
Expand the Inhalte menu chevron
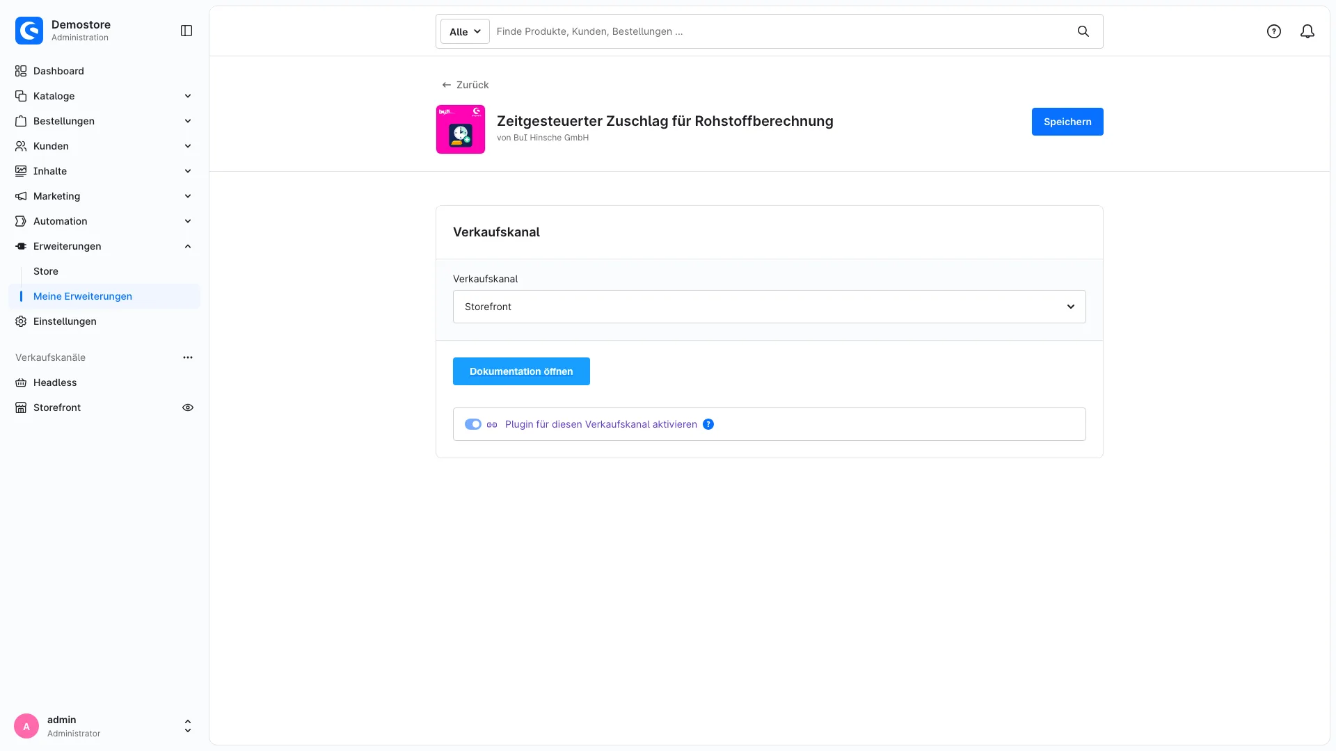point(188,171)
